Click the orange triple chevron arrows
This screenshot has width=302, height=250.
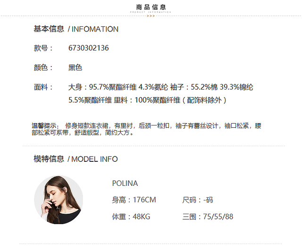151,16
